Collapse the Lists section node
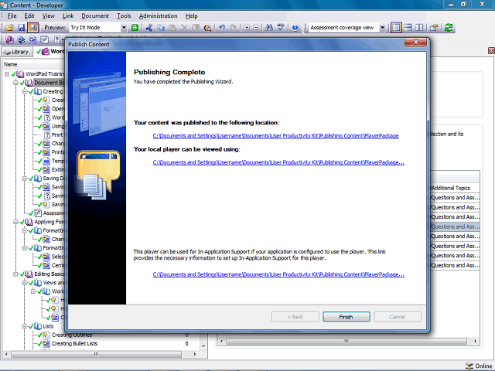The image size is (495, 371). pyautogui.click(x=24, y=326)
